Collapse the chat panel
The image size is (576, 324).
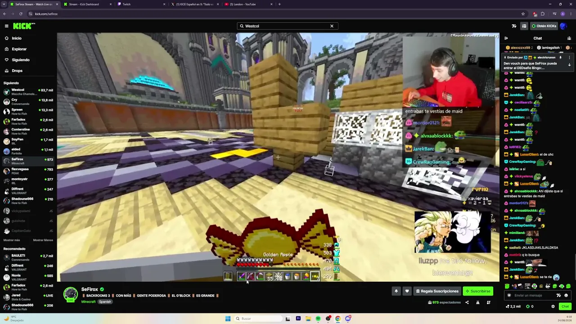pyautogui.click(x=506, y=38)
